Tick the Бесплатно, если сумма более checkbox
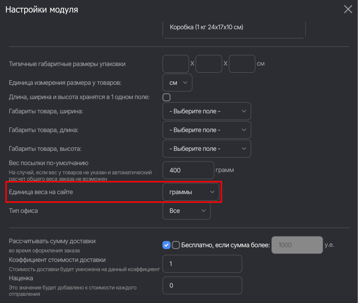The image size is (358, 303). pos(176,245)
